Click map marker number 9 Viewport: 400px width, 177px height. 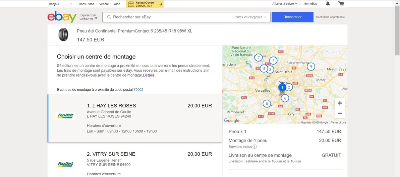[311, 67]
